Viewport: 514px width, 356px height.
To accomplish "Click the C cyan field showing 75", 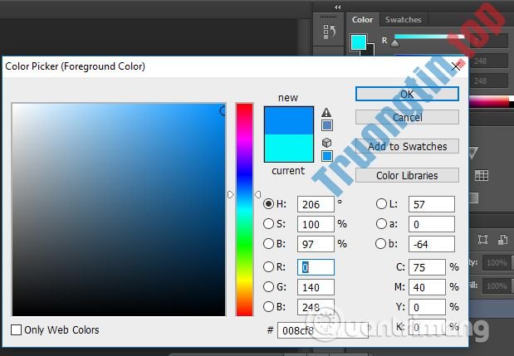I will (427, 267).
